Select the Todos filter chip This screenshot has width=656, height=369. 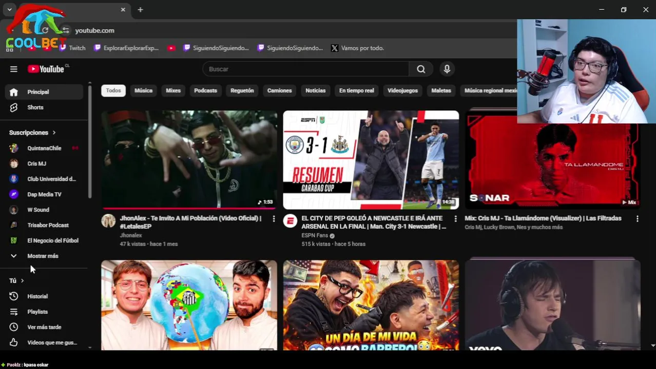click(113, 91)
